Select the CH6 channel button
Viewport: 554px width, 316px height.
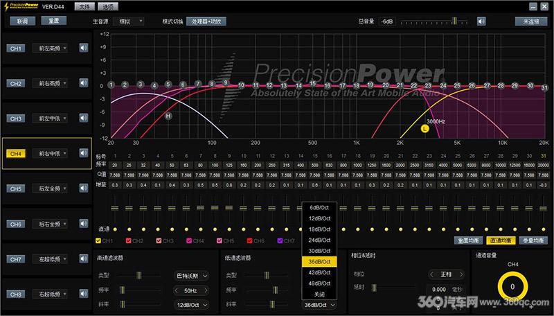coord(15,224)
